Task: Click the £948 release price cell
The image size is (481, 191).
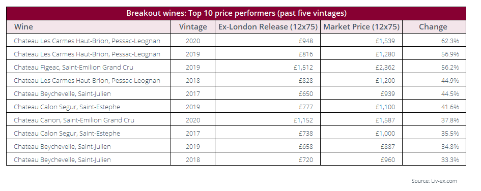Action: click(306, 41)
